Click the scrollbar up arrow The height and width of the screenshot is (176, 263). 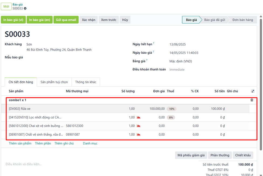[x=261, y=16]
